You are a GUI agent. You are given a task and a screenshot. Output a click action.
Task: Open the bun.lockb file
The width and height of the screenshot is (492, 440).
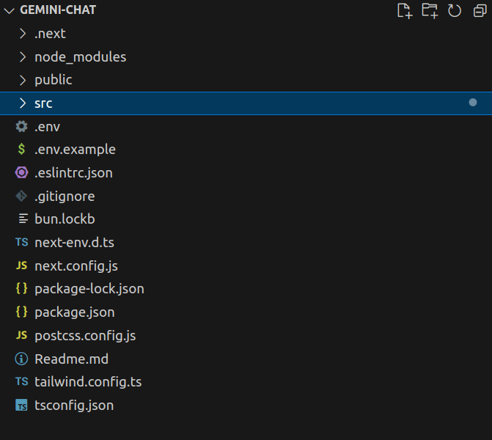(x=65, y=219)
